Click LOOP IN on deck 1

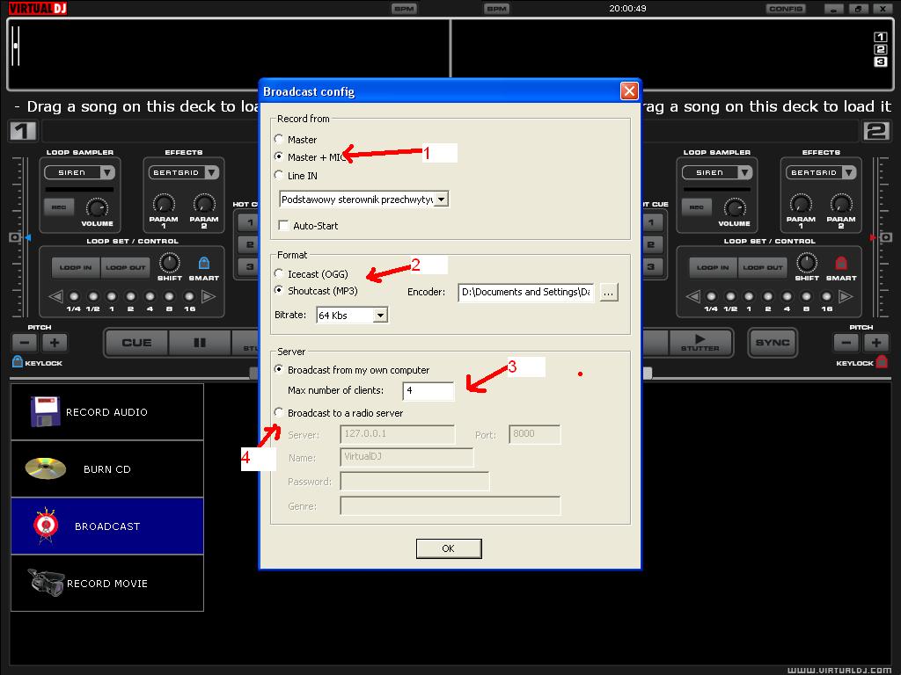click(x=76, y=267)
